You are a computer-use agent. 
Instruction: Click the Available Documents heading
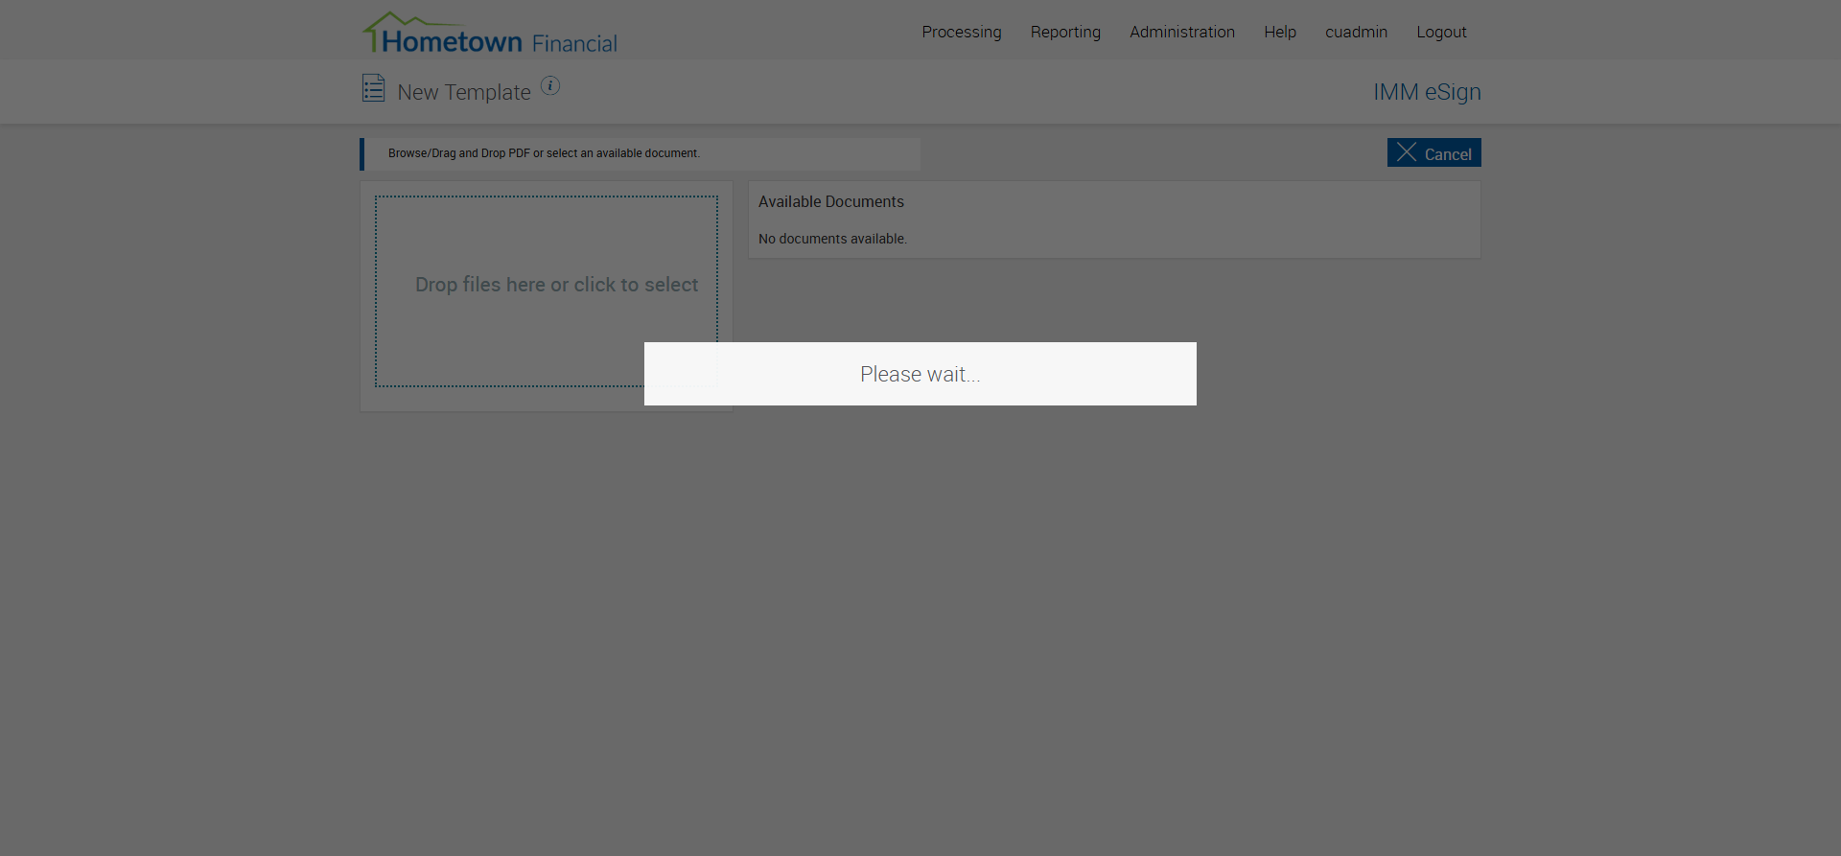831,201
